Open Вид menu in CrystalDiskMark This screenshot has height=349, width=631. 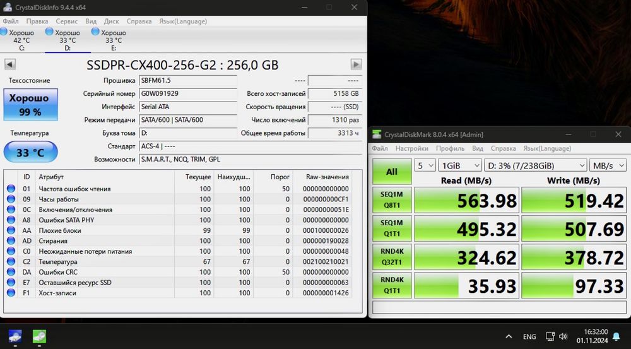[478, 148]
